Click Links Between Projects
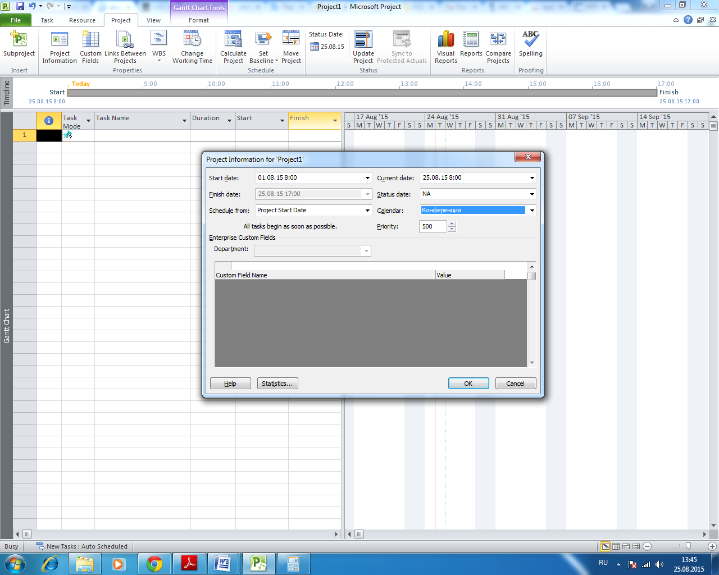719x575 pixels. tap(125, 47)
